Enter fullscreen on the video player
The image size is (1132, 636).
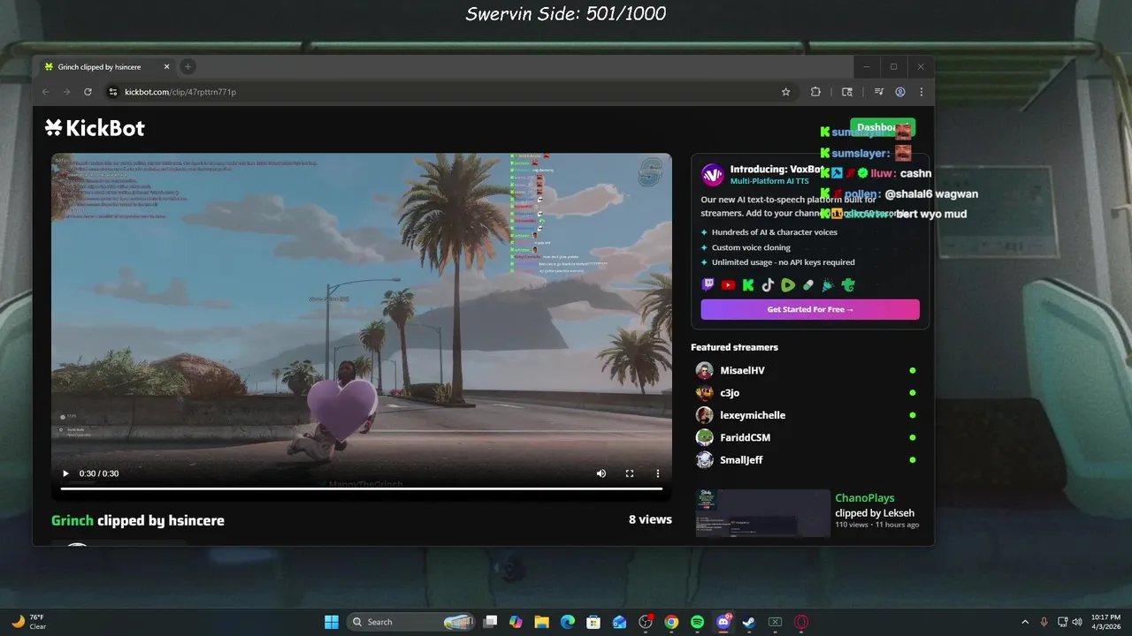(x=630, y=473)
